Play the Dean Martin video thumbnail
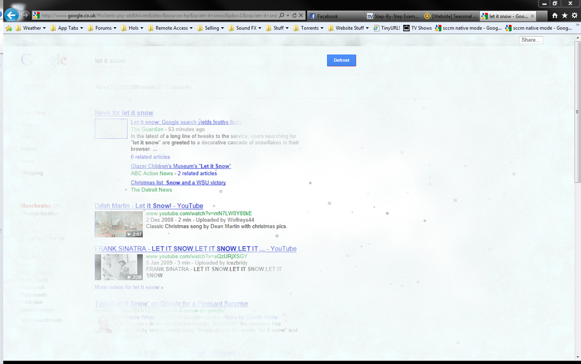This screenshot has width=581, height=364. click(119, 224)
